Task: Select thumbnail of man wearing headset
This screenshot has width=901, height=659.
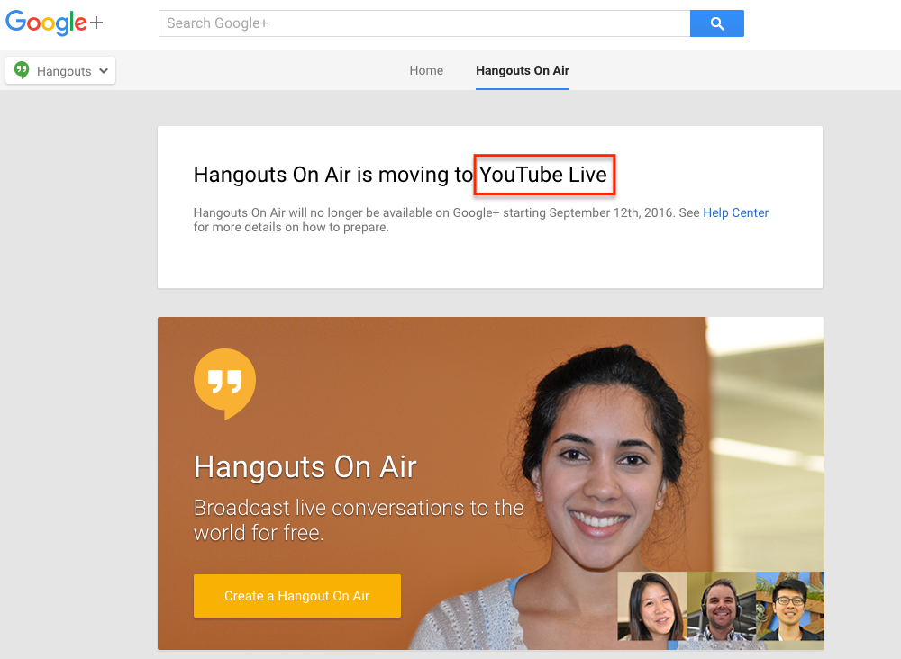Action: coord(721,606)
